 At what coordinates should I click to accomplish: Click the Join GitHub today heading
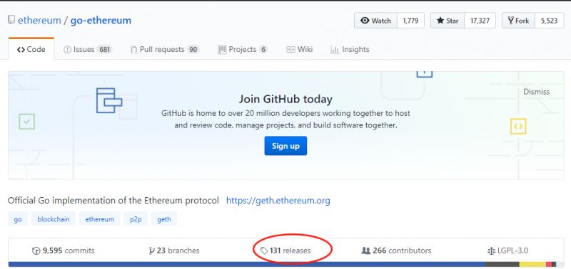click(x=285, y=99)
